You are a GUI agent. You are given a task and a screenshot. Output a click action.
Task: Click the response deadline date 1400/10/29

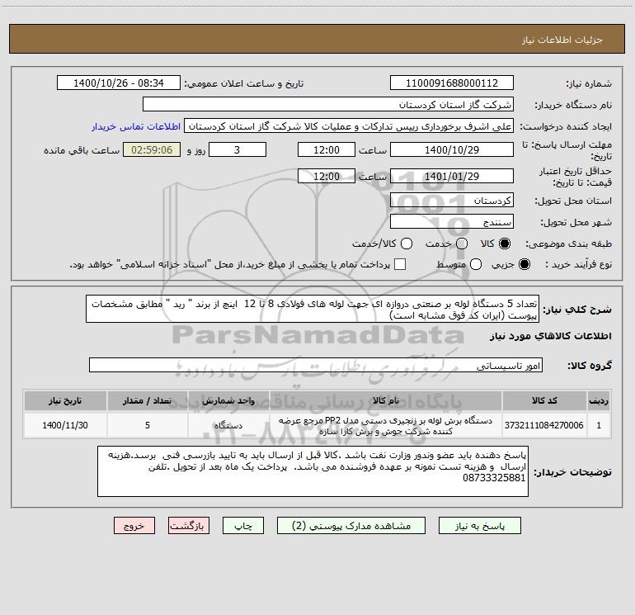[452, 149]
